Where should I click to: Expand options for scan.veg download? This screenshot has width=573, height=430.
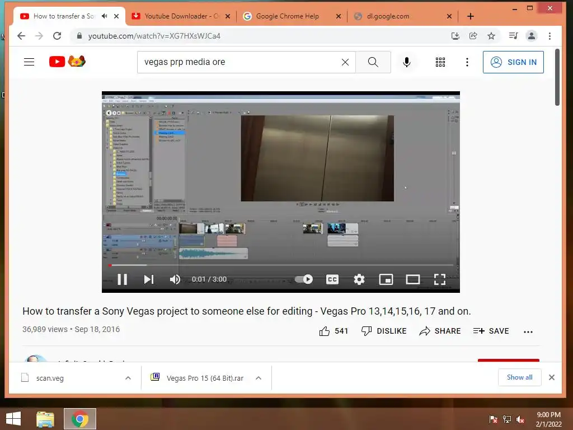coord(128,378)
